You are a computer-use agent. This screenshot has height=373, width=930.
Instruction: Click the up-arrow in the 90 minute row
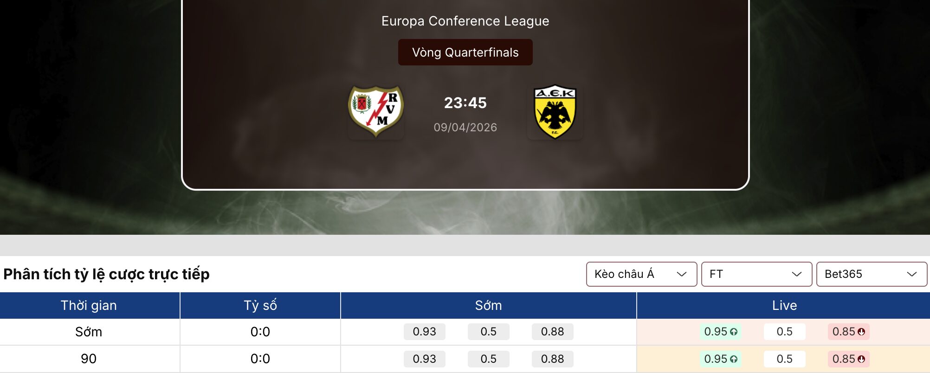point(734,359)
